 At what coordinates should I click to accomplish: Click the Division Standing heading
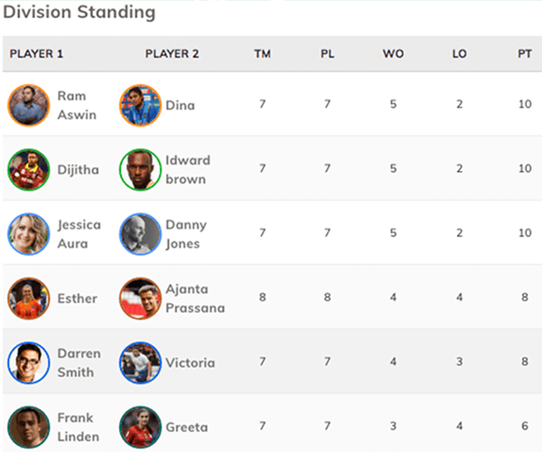[x=79, y=13]
